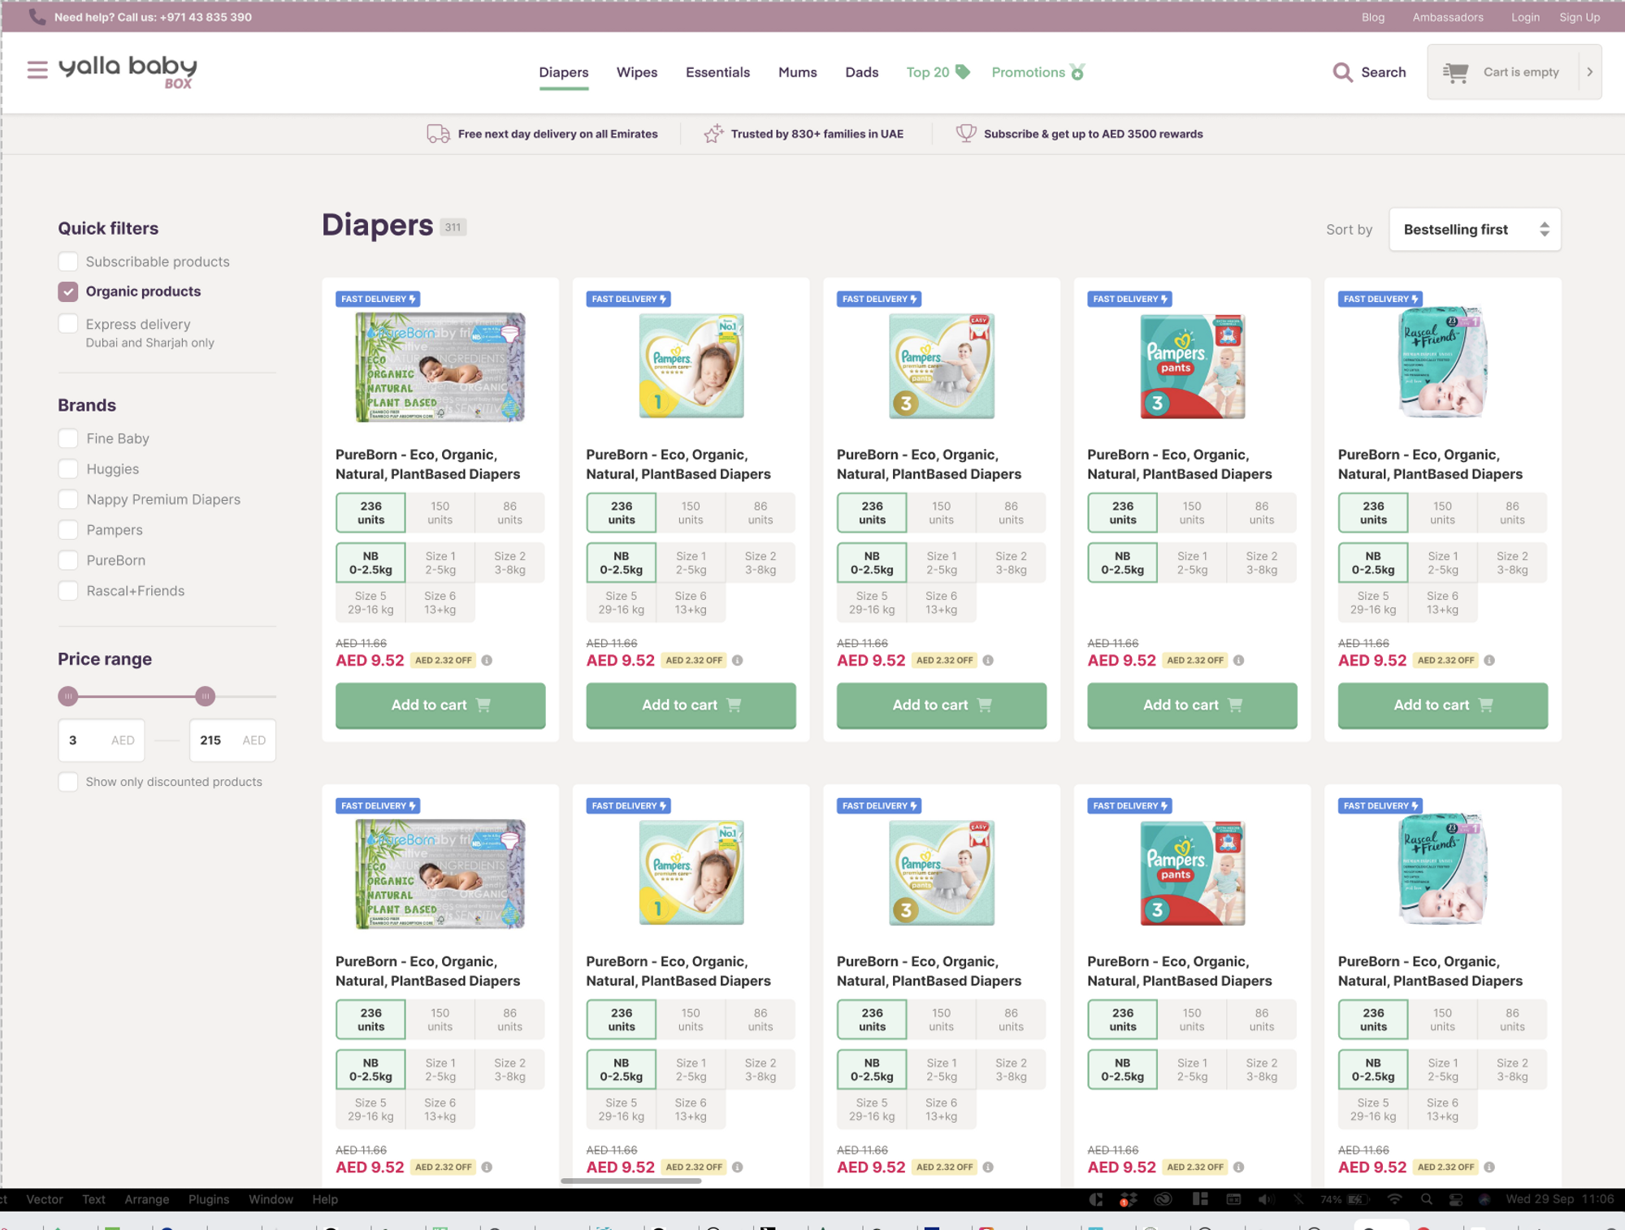
Task: Click the price info icon on the top-row red Pampers pants card
Action: click(1238, 660)
